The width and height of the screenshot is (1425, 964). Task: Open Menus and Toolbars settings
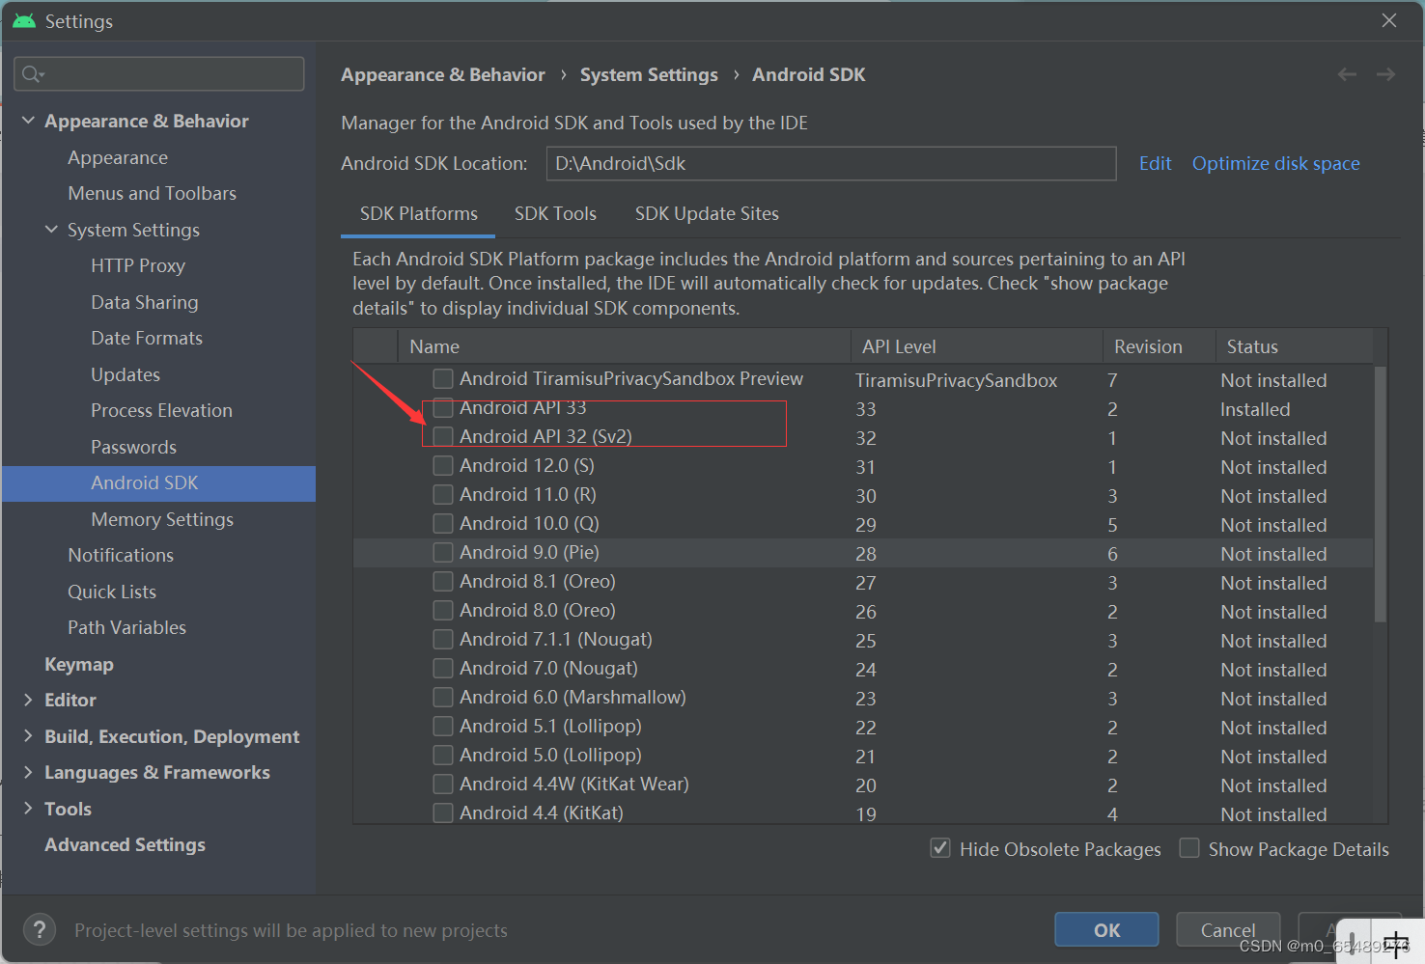152,193
